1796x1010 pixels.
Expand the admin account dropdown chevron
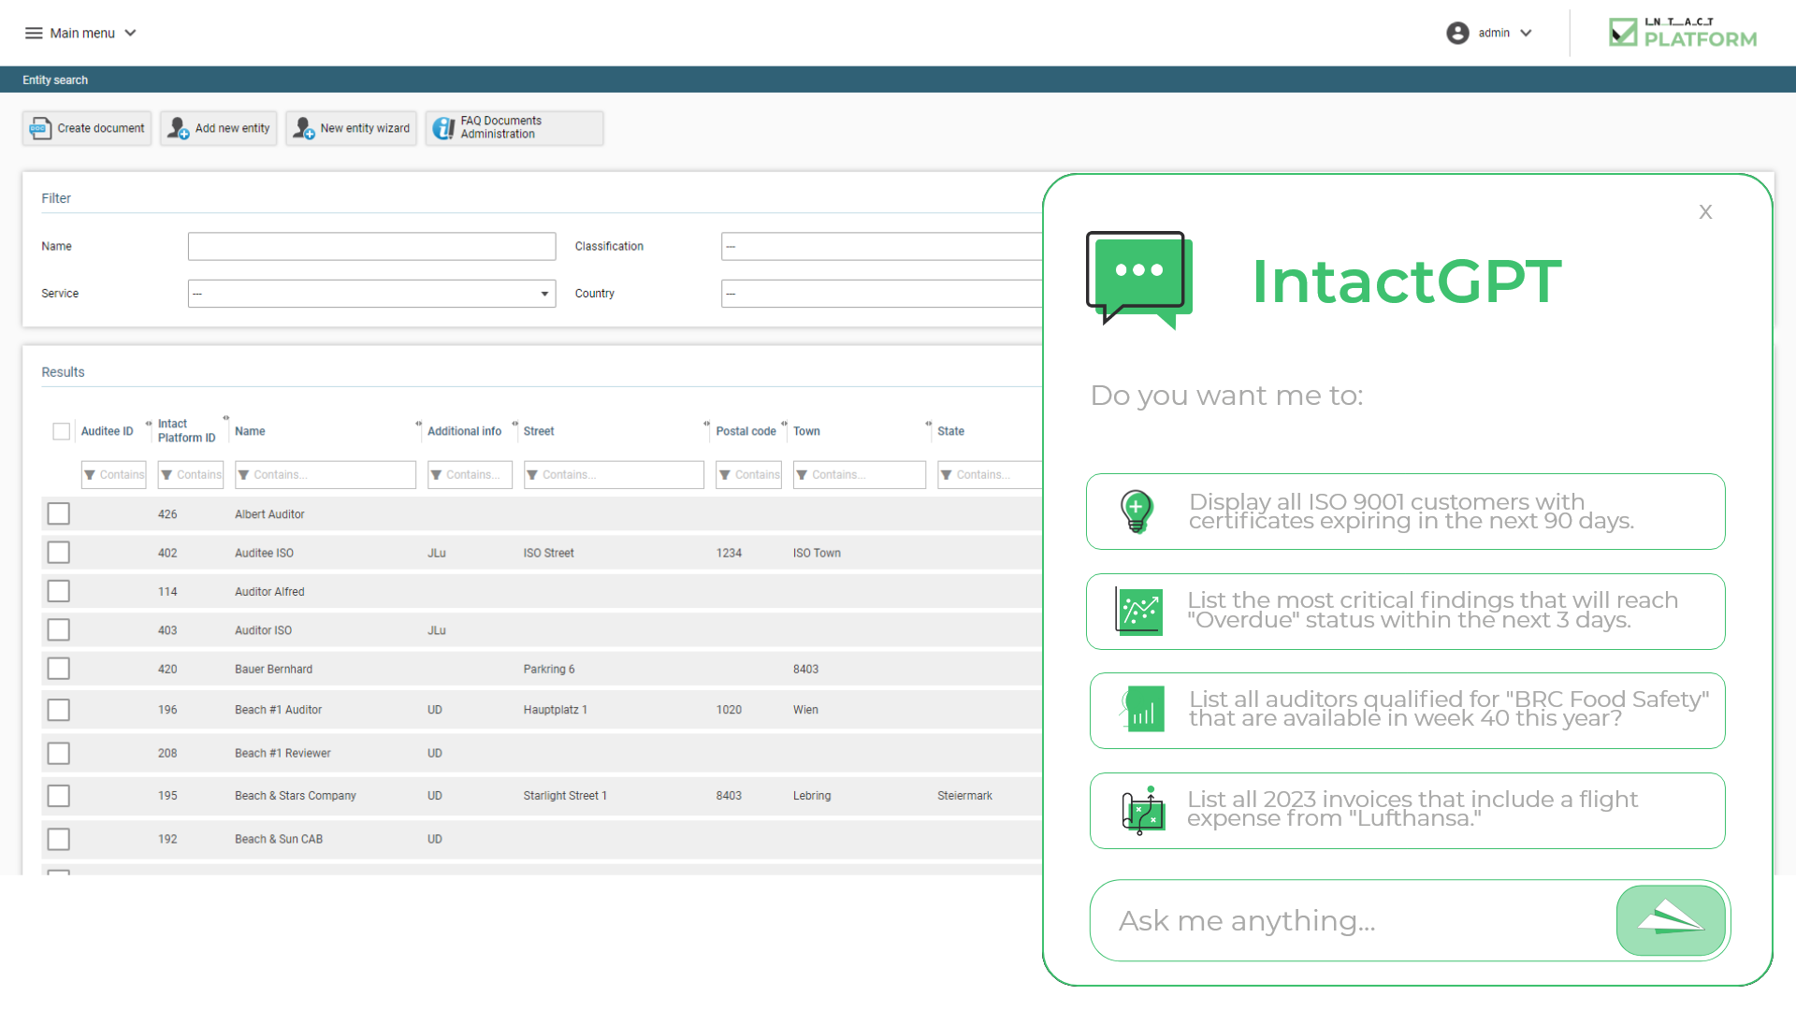click(1527, 33)
